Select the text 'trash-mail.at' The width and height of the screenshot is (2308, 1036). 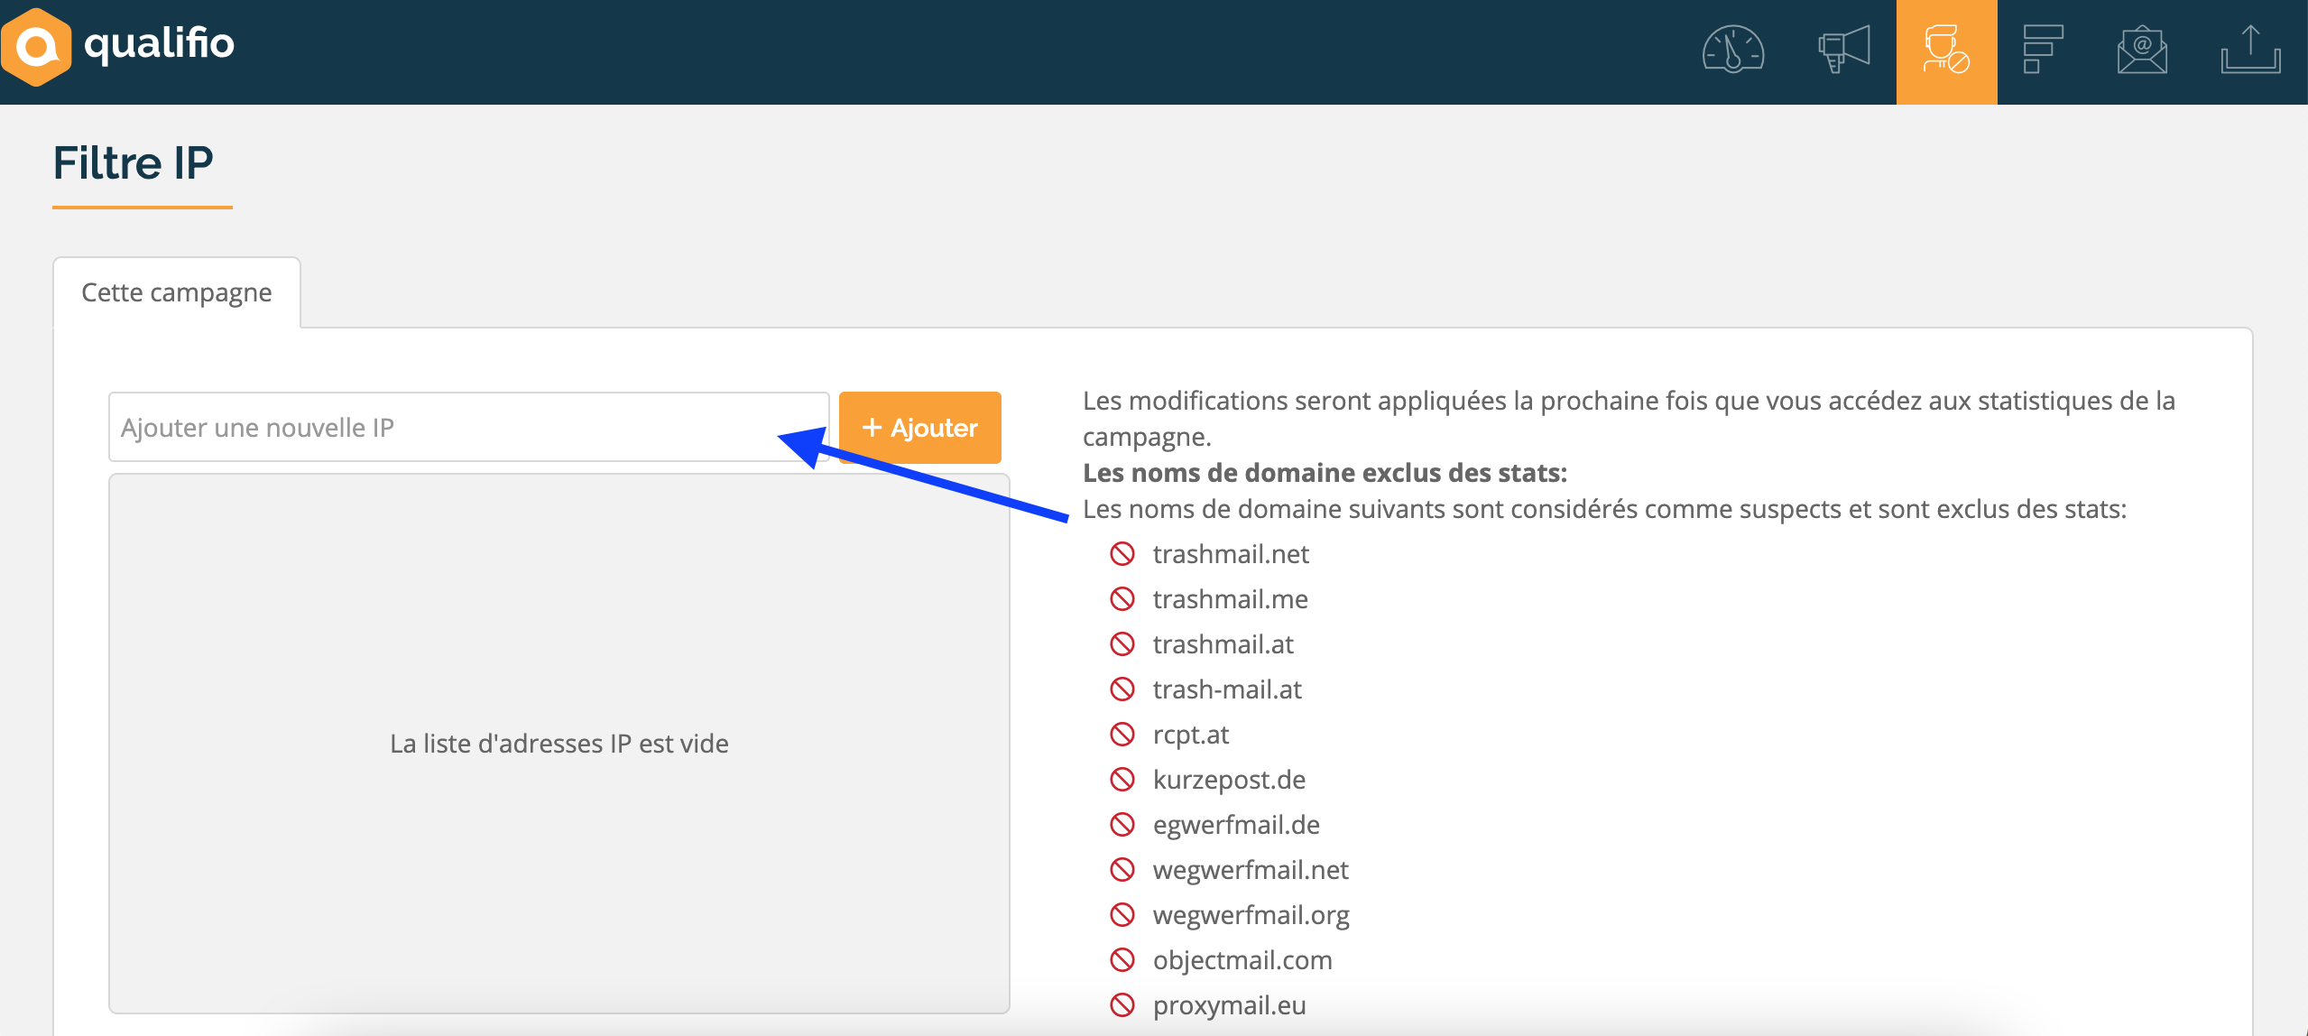tap(1227, 689)
